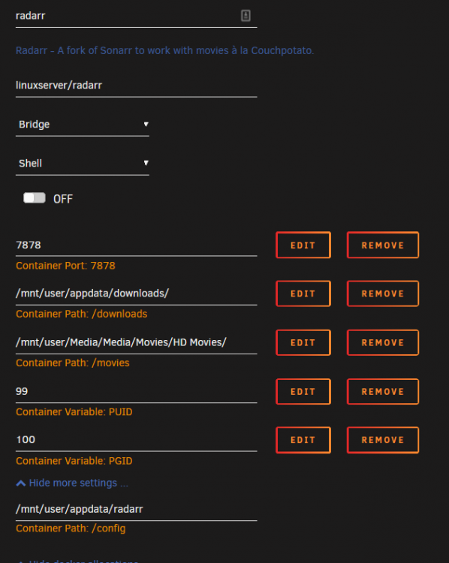
Task: Edit the PUID container variable
Action: pos(303,391)
